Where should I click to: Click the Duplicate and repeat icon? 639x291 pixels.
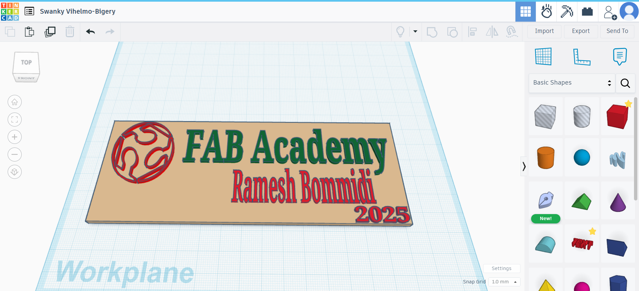coord(50,32)
